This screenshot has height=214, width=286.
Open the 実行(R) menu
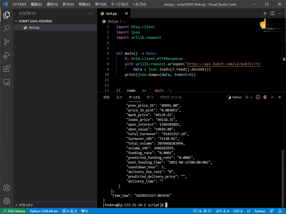point(101,4)
